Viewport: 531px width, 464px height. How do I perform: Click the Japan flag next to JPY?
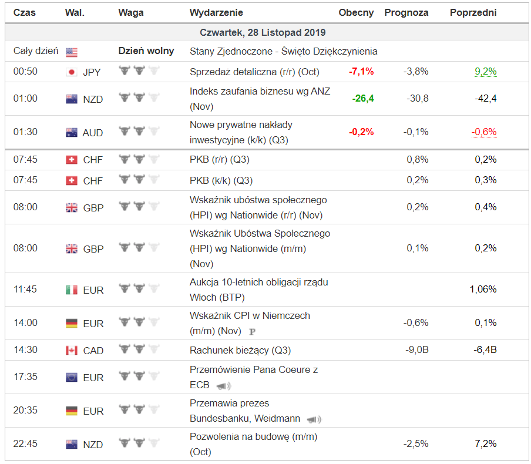point(72,72)
